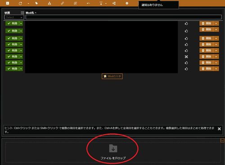Click the thumbs-up endorse icon on third row
225x165 pixels.
[186, 39]
